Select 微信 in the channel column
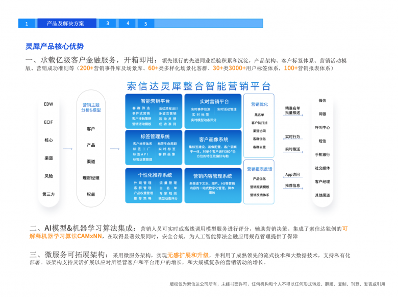This screenshot has width=398, height=297. point(322,100)
